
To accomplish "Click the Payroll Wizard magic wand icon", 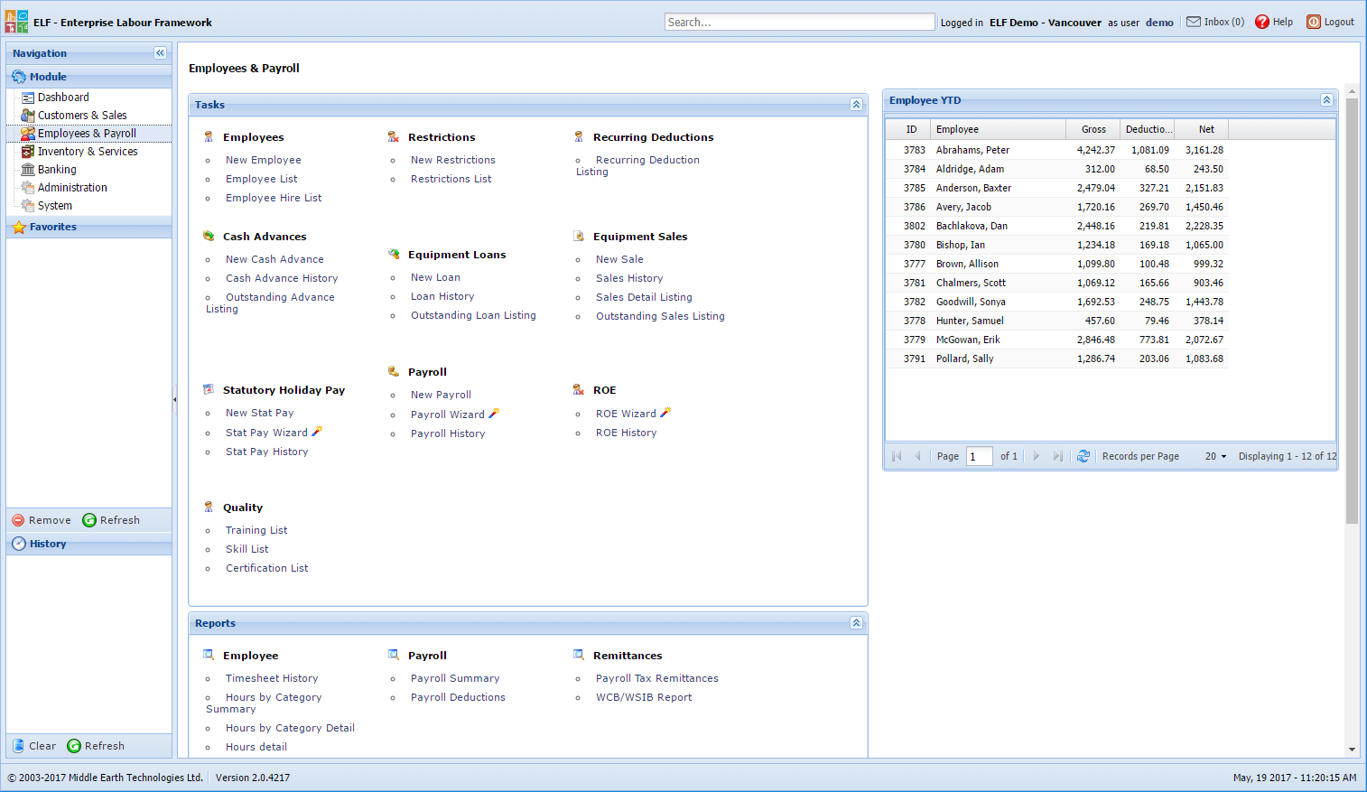I will [x=493, y=414].
